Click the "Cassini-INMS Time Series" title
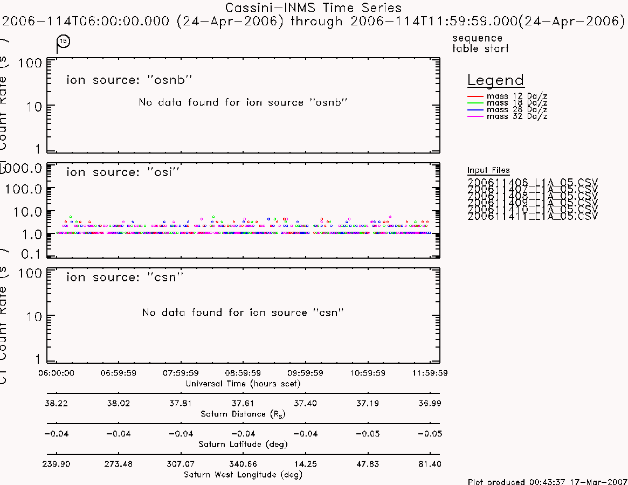This screenshot has height=485, width=628. pyautogui.click(x=313, y=8)
